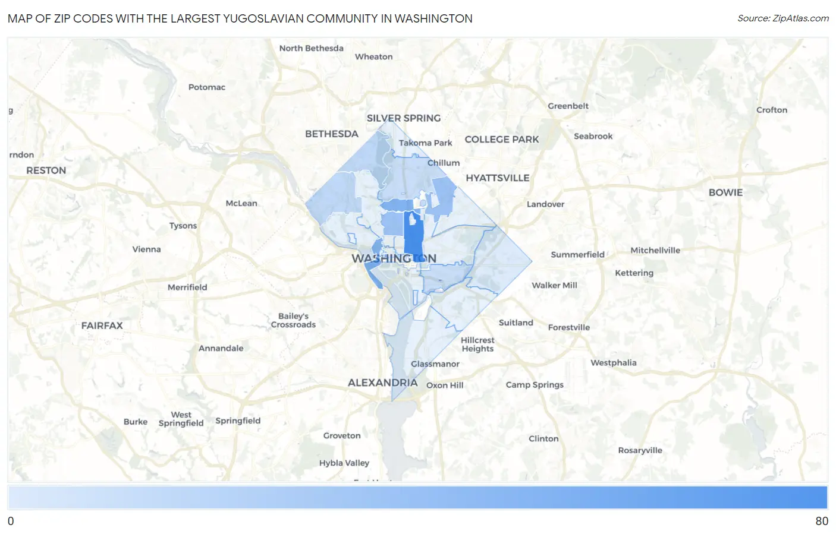This screenshot has width=836, height=534.
Task: Click the Hillcrest Heights label
Action: 478,345
